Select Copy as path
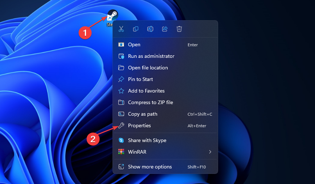The image size is (315, 184). 165,114
